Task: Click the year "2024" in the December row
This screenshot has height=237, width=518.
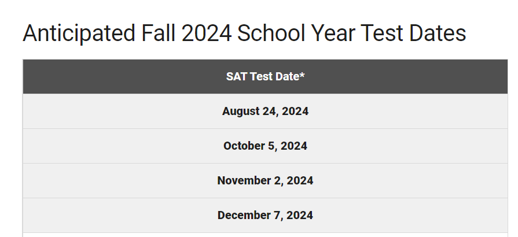Action: pos(301,215)
